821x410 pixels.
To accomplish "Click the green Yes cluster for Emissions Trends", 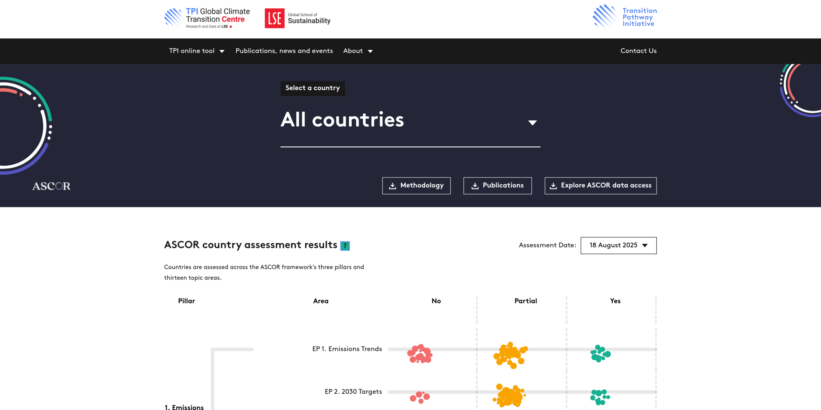I will pyautogui.click(x=600, y=353).
